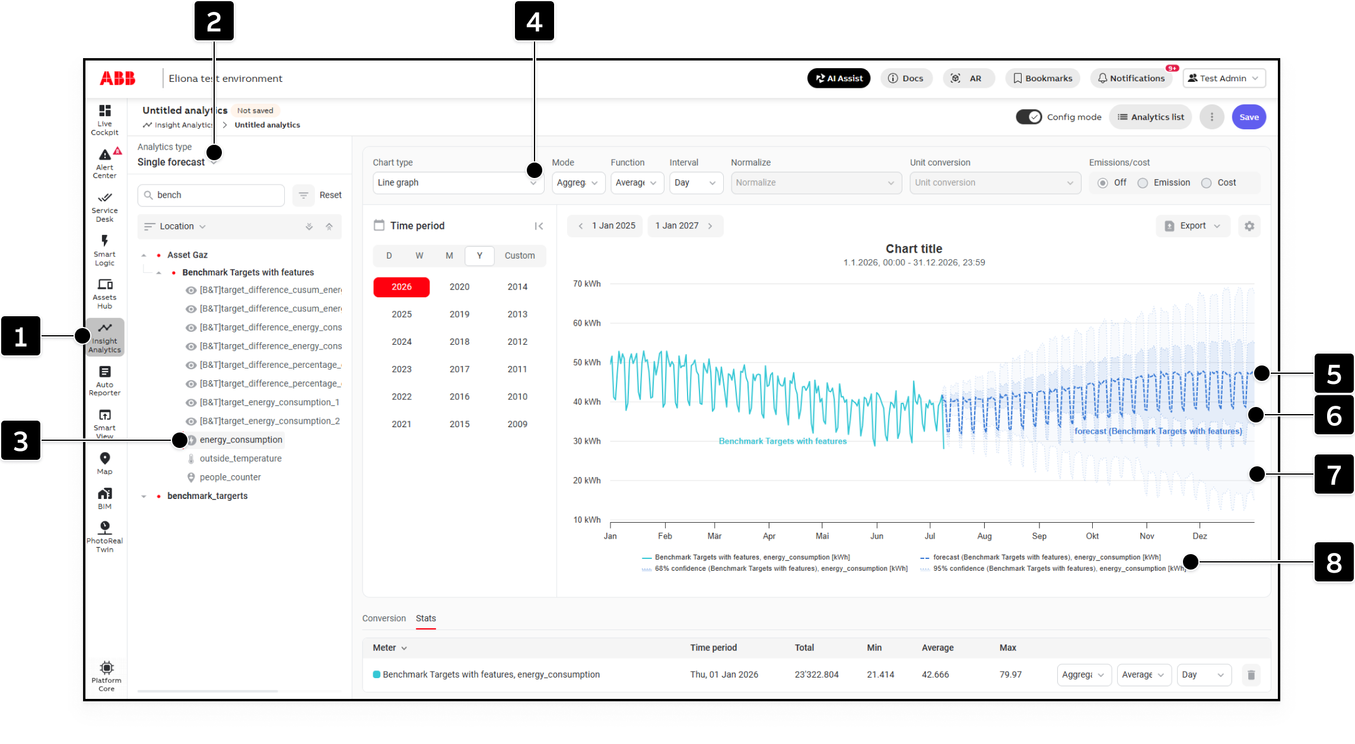
Task: Open Service Desk in sidebar
Action: [105, 207]
